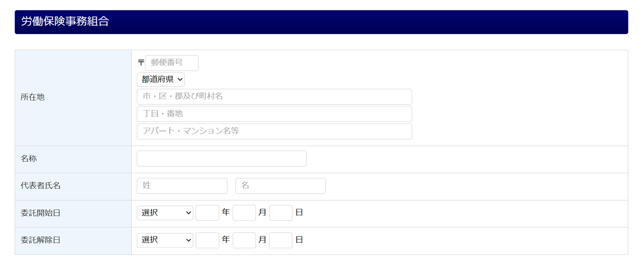
Task: Click the 委託開始日 year field
Action: pyautogui.click(x=207, y=213)
